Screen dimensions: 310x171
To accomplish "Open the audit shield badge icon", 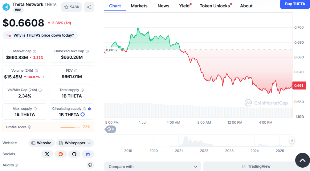I will pos(90,165).
